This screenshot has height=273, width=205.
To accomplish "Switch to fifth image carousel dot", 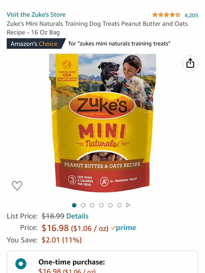I will (x=110, y=205).
